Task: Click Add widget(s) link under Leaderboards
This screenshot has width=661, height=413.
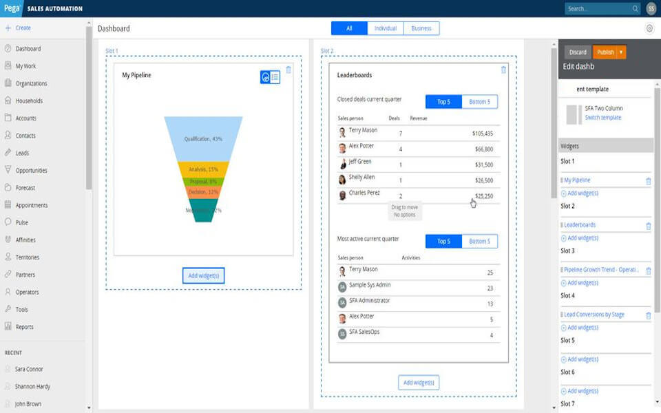Action: 580,237
